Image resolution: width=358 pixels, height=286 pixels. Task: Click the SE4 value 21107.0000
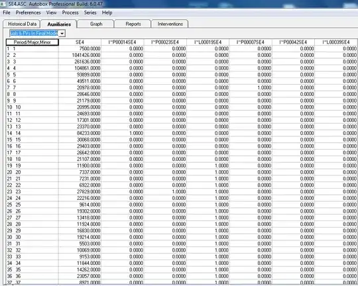(x=80, y=159)
